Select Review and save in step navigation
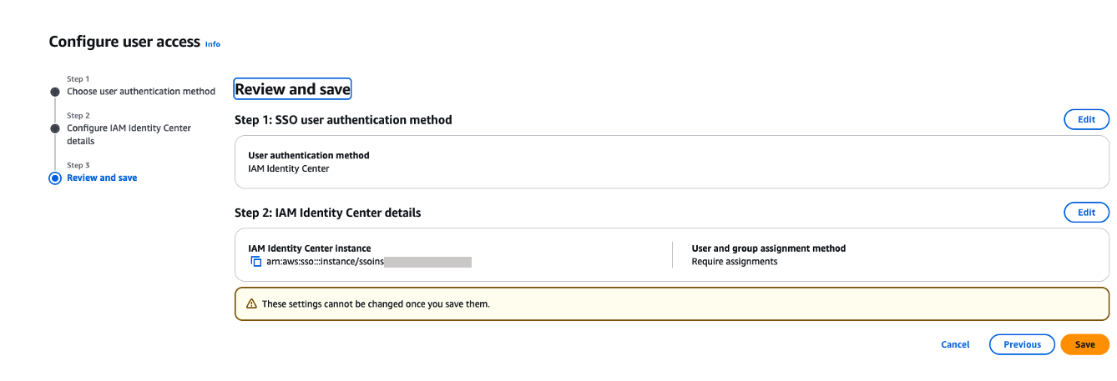1117x381 pixels. pyautogui.click(x=102, y=178)
